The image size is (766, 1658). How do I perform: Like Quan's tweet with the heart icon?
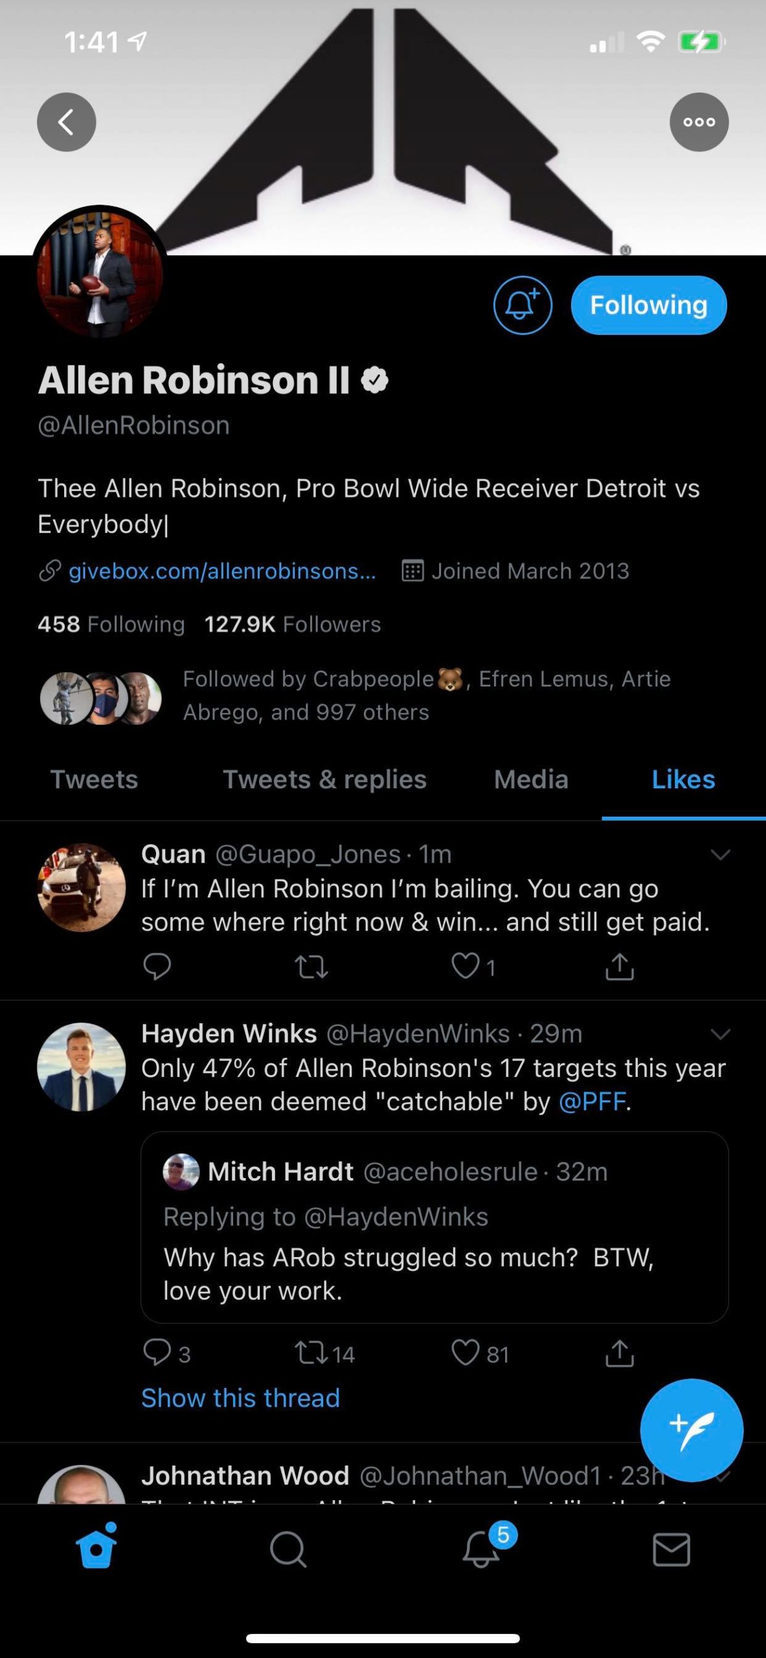465,966
